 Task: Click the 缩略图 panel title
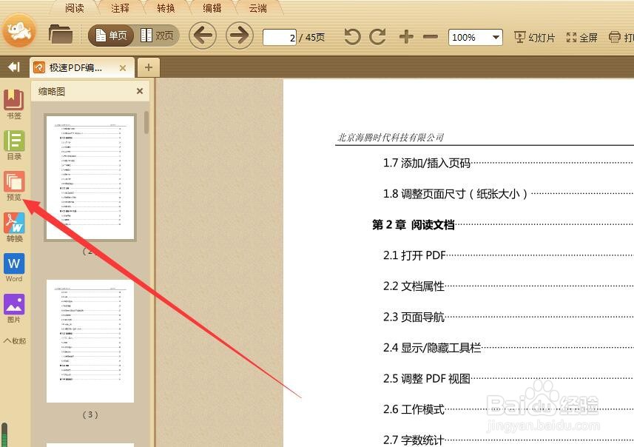tap(52, 92)
